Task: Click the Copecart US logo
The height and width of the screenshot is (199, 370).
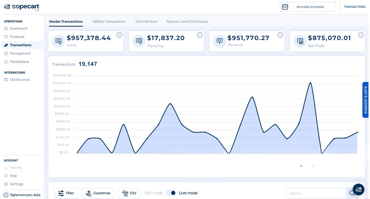Action: click(22, 7)
